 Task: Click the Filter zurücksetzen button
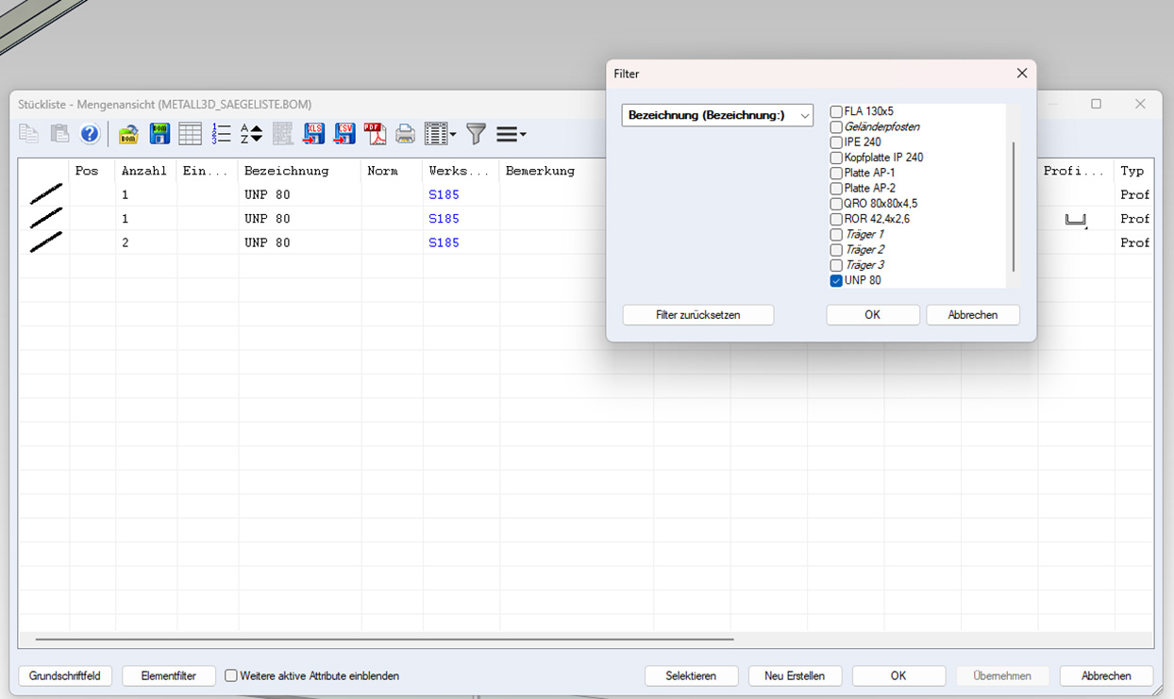[x=698, y=315]
